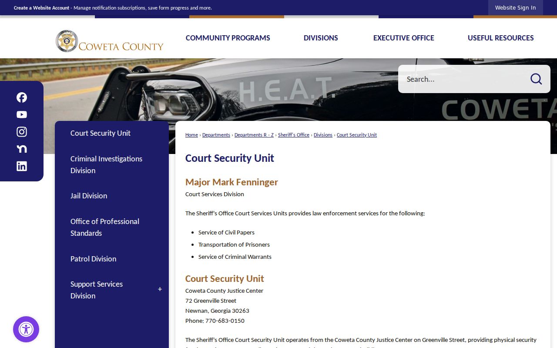Viewport: 557px width, 348px height.
Task: Click the Website Sign In button
Action: 516,8
